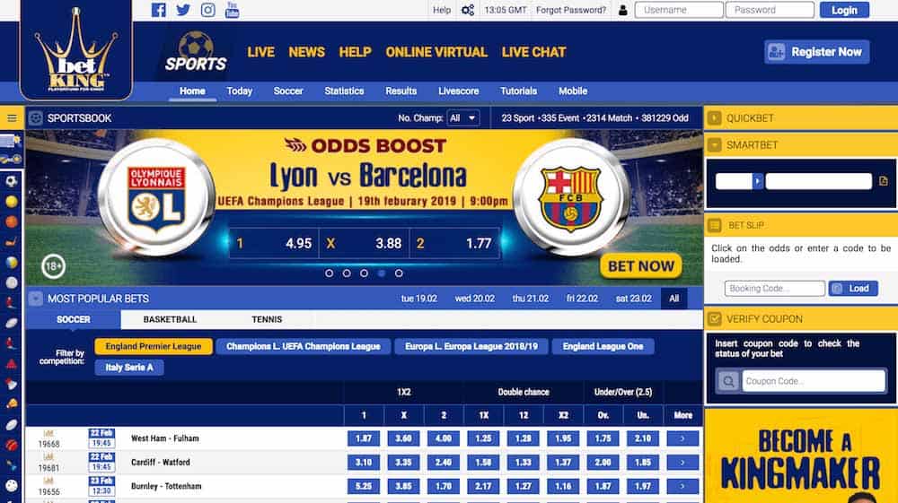Toggle the Champions L. UEFA Champions League filter
Screen dimensions: 898x503
303,346
